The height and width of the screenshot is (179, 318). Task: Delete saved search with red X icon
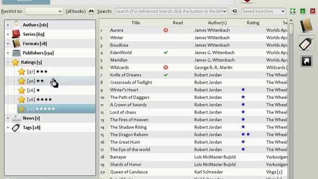point(313,11)
